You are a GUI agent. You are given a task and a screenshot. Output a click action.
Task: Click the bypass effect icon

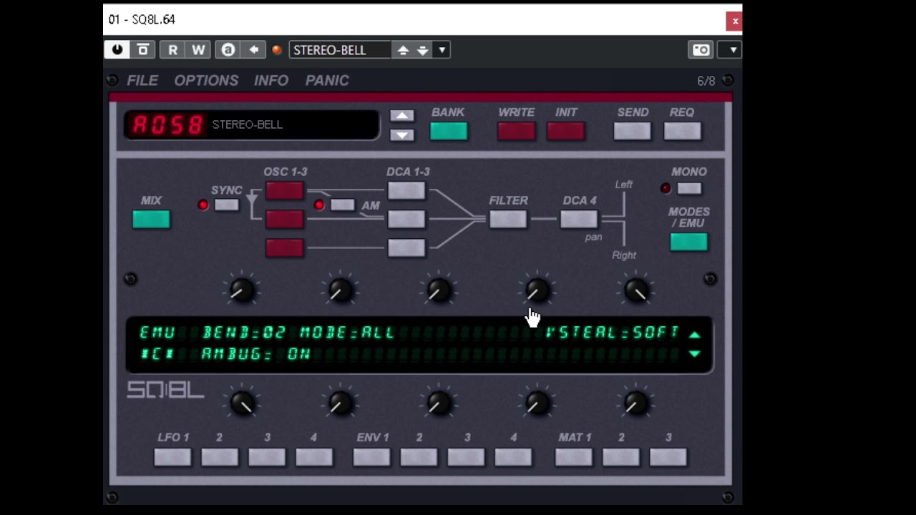(143, 50)
